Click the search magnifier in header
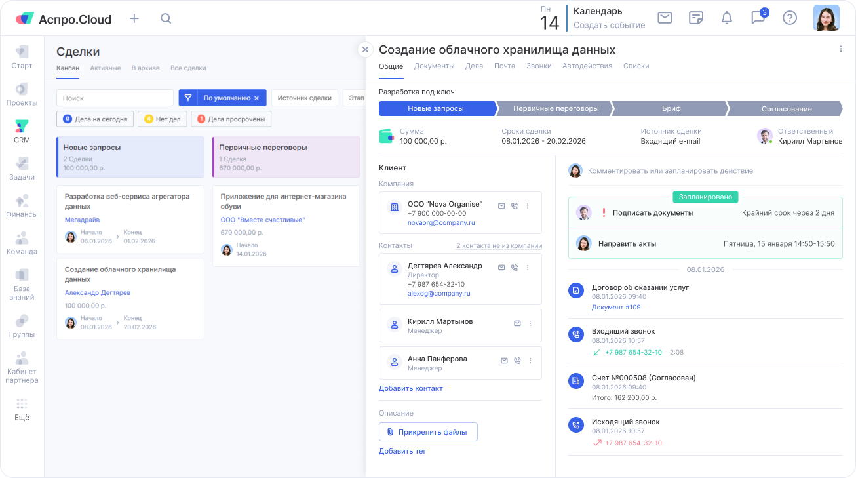 (166, 18)
